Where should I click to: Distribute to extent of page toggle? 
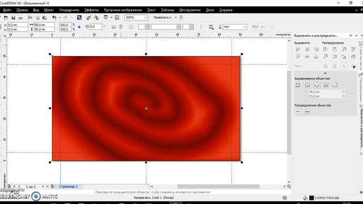point(307,112)
